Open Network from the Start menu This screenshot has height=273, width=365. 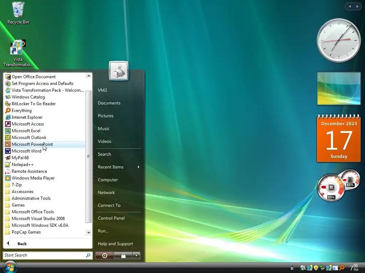tap(118, 192)
